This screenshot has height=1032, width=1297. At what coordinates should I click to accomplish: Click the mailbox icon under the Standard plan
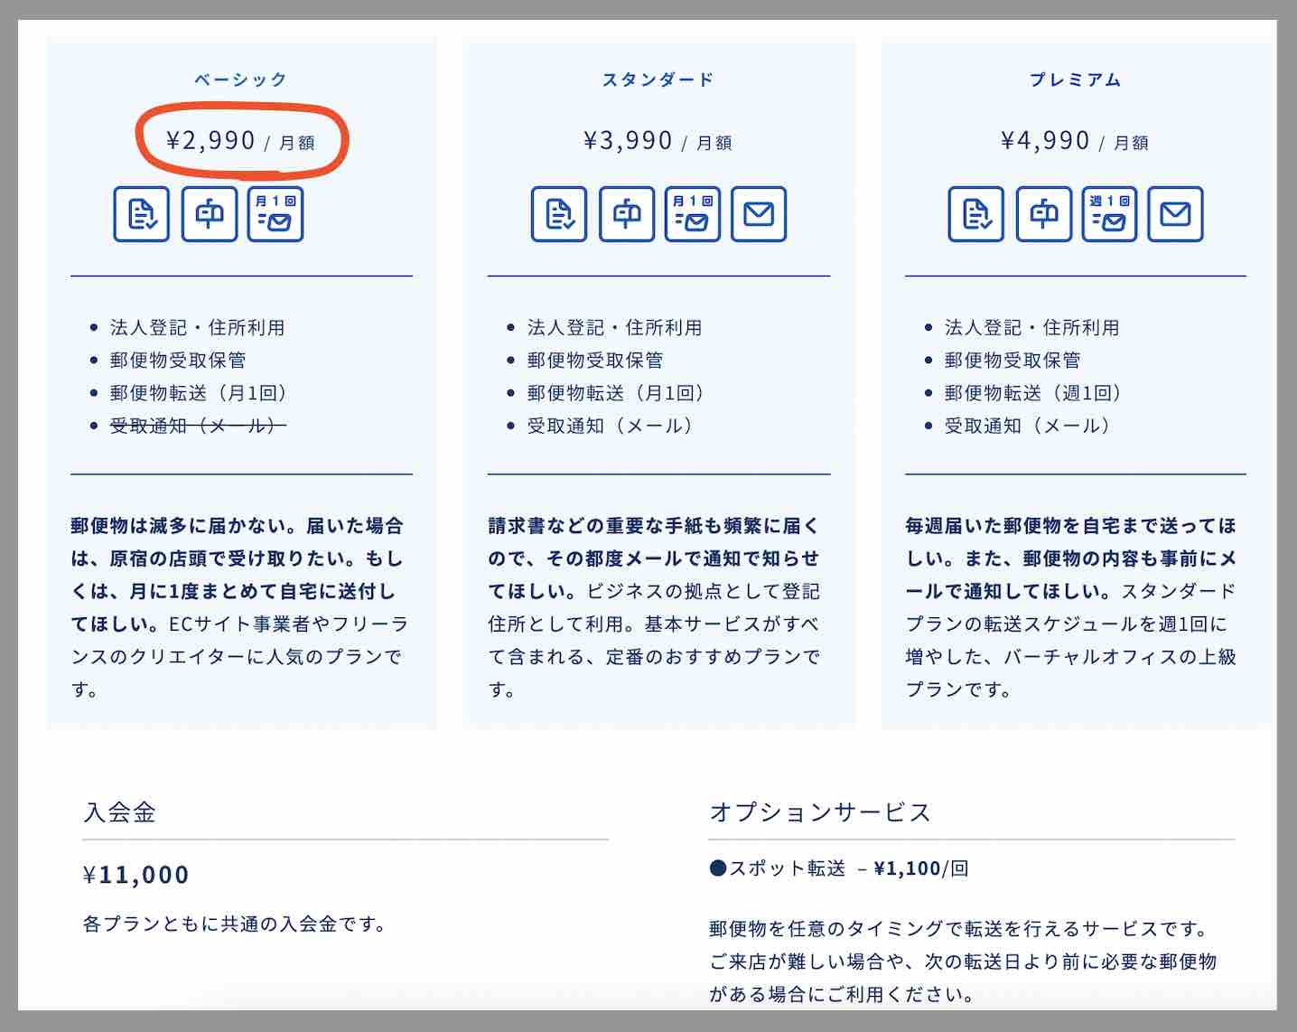[627, 214]
